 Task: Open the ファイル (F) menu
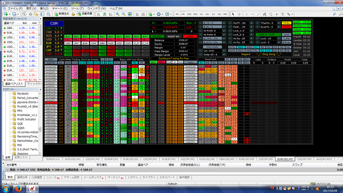(15, 8)
